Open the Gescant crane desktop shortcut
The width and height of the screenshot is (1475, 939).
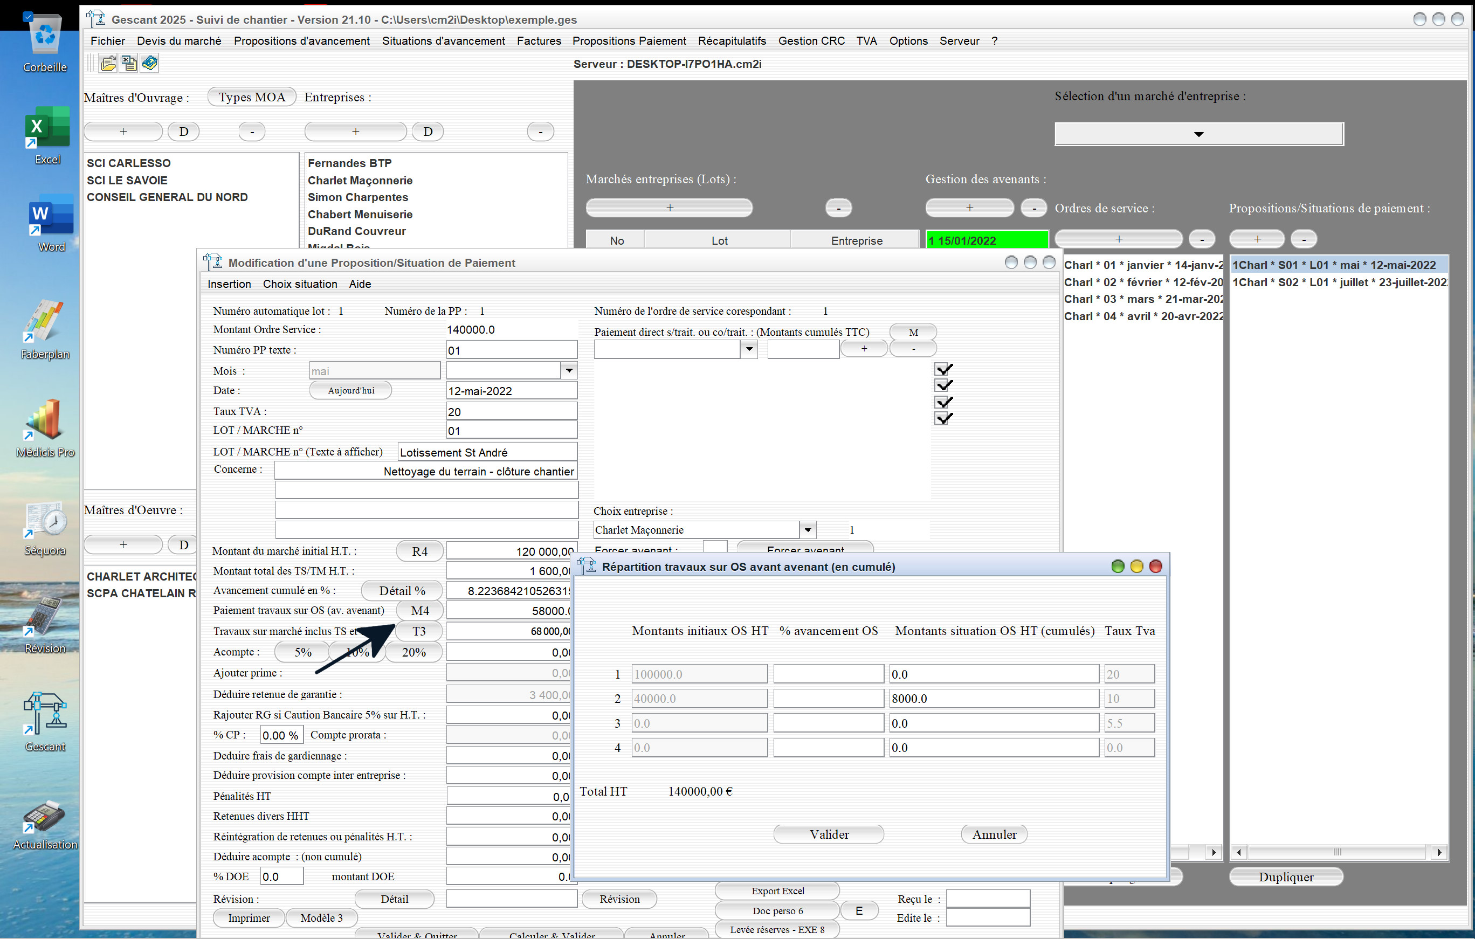(45, 722)
